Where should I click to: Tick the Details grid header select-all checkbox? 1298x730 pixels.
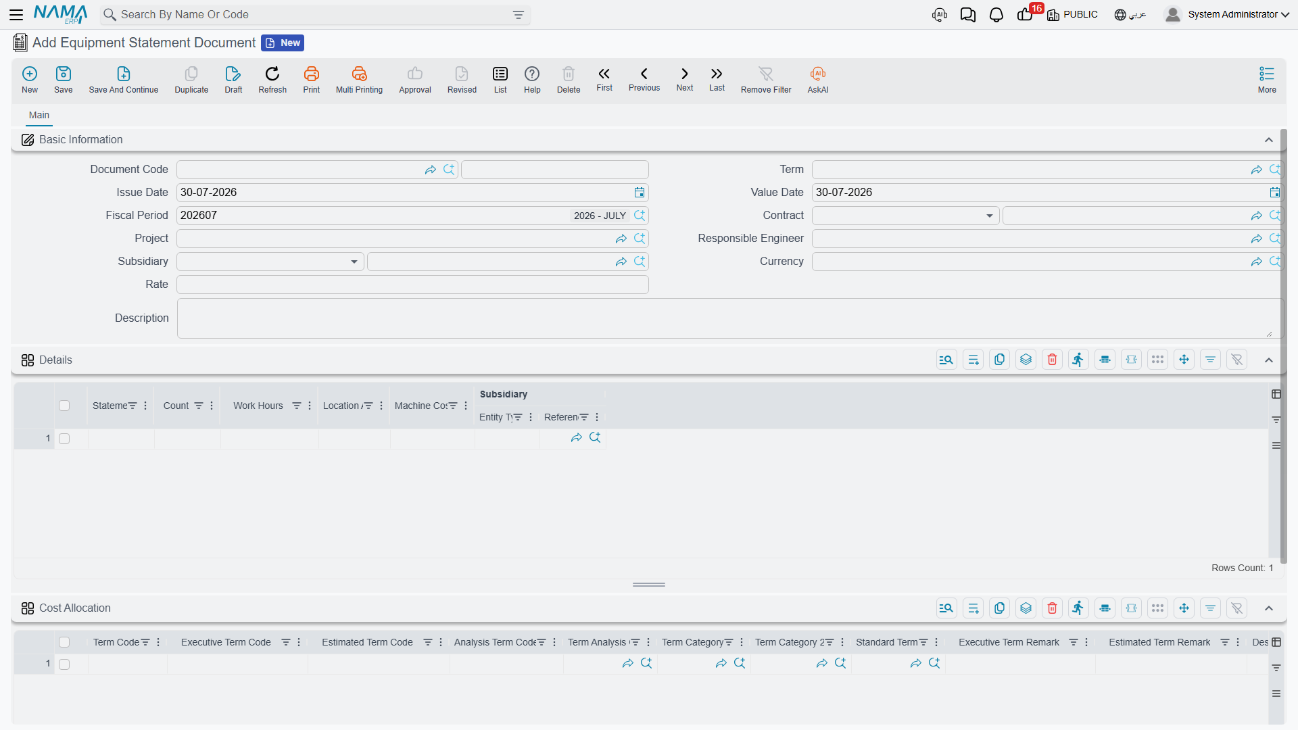click(x=64, y=406)
